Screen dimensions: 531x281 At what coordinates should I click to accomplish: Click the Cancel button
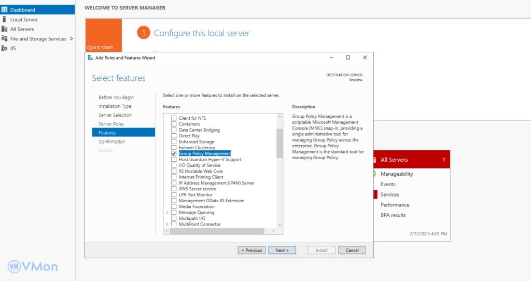[352, 250]
